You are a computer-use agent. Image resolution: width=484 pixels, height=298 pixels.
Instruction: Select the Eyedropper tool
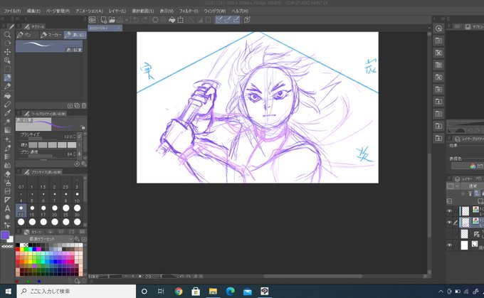click(7, 112)
